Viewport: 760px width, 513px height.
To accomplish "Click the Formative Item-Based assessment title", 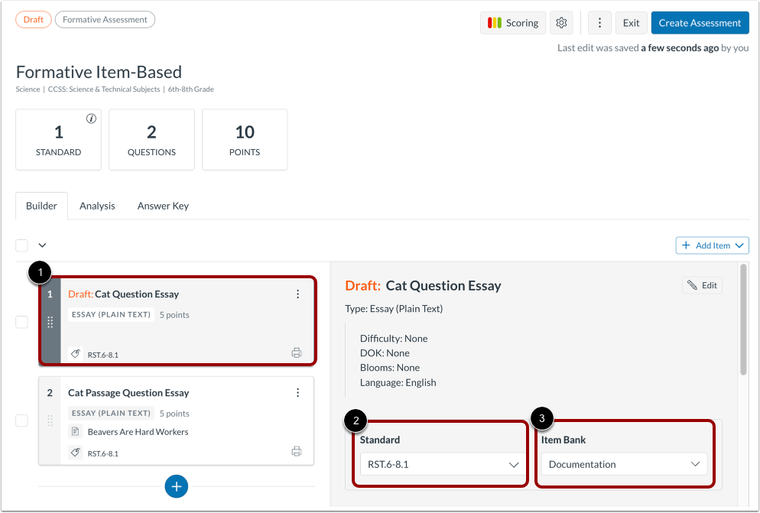I will coord(99,72).
